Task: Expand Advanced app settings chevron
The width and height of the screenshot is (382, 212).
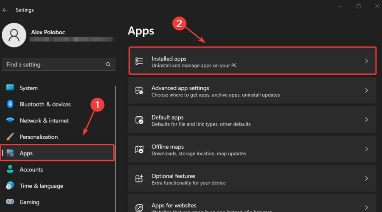Action: (x=366, y=91)
